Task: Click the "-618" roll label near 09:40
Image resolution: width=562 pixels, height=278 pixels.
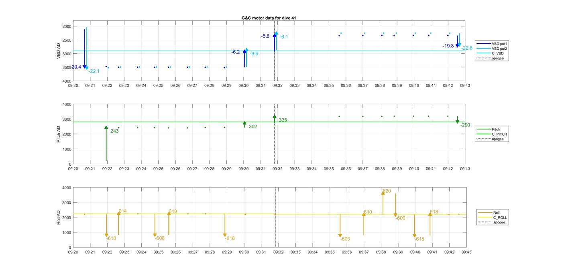Action: pyautogui.click(x=419, y=239)
